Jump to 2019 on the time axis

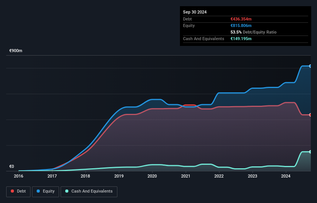tap(119, 176)
